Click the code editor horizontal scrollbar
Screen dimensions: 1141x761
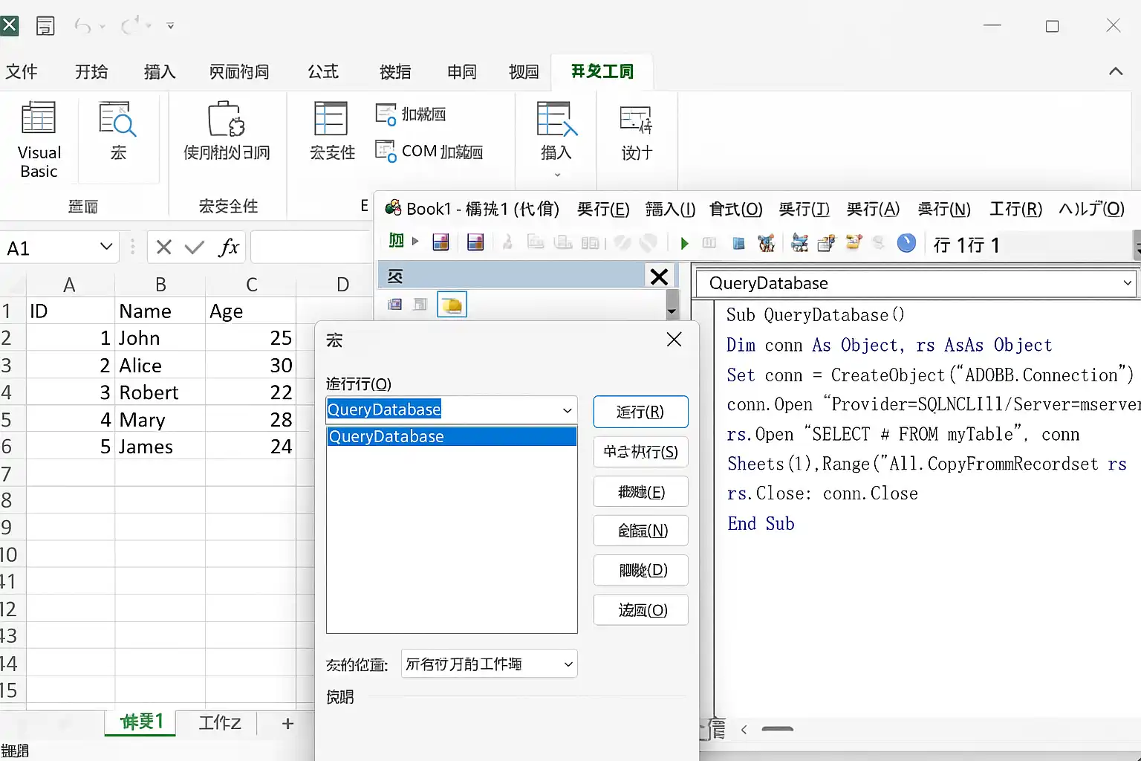[777, 729]
